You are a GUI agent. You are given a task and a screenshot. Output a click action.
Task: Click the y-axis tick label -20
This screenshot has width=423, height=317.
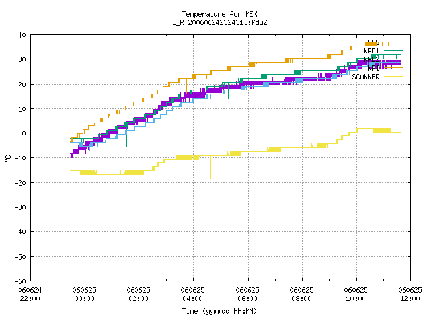pos(20,183)
